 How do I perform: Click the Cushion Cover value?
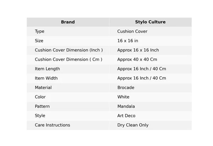tap(132, 31)
